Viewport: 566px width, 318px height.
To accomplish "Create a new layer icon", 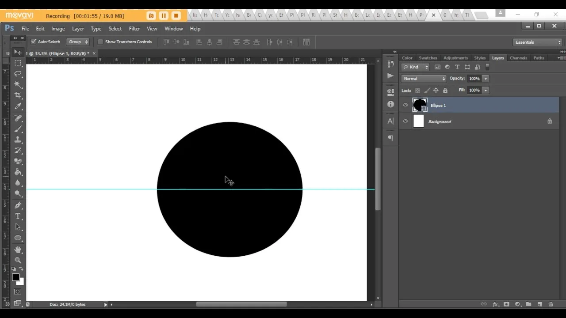I will (x=539, y=304).
